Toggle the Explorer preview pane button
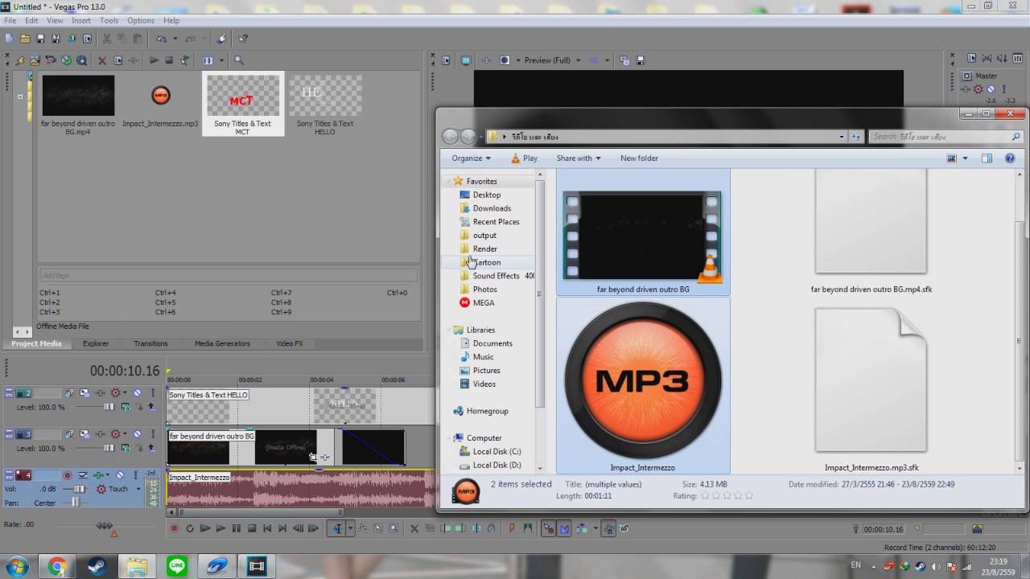Viewport: 1030px width, 579px height. (x=987, y=158)
